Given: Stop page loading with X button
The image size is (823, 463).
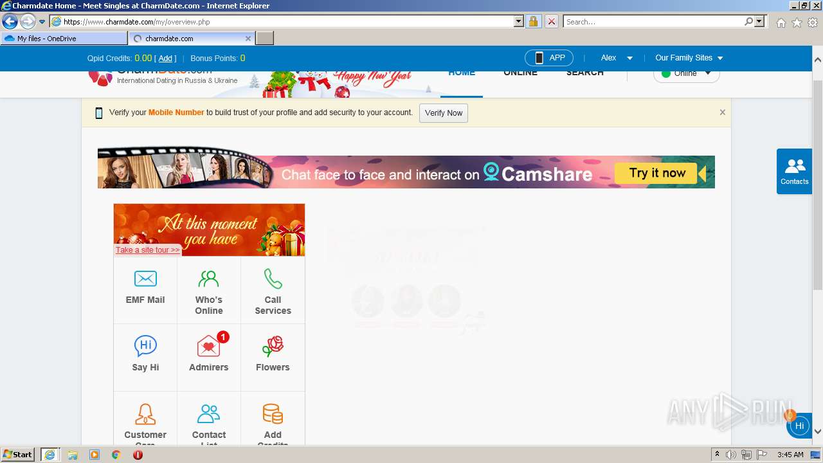Looking at the screenshot, I should [552, 21].
